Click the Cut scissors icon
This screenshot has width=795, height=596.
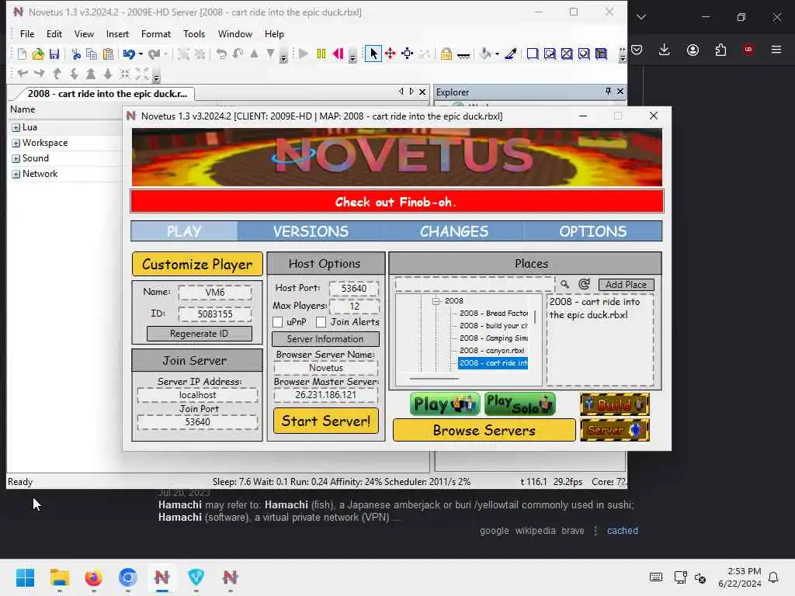(x=76, y=54)
